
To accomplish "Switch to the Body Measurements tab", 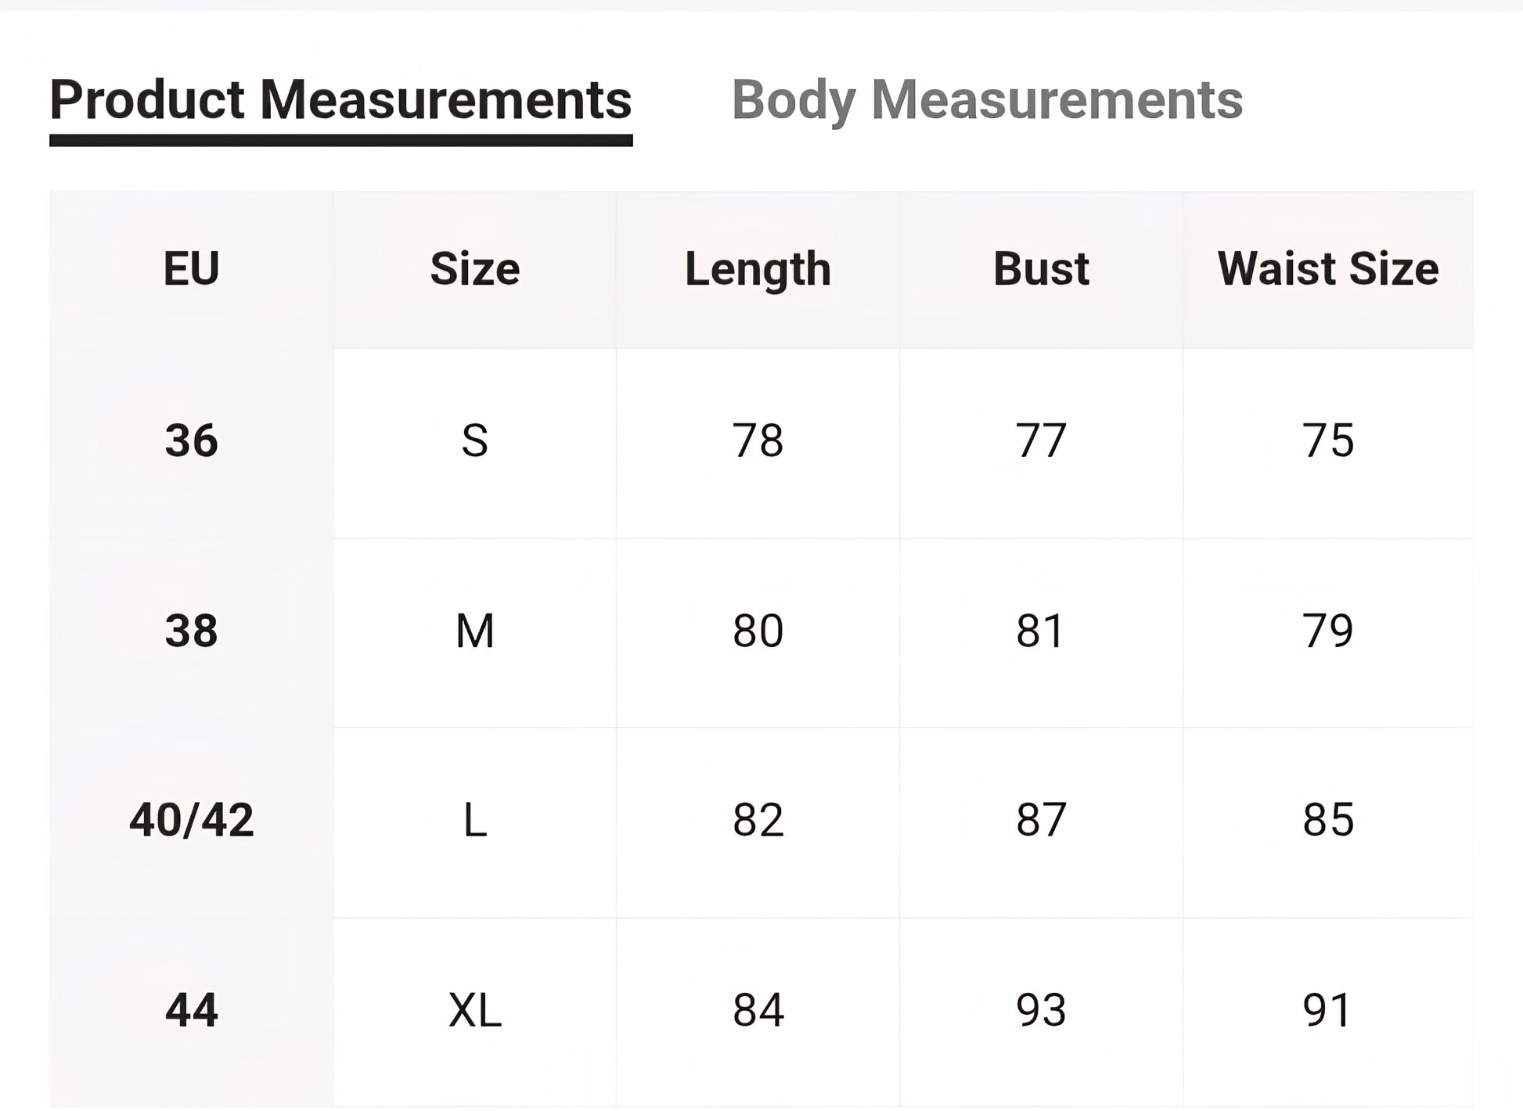I will [x=986, y=100].
